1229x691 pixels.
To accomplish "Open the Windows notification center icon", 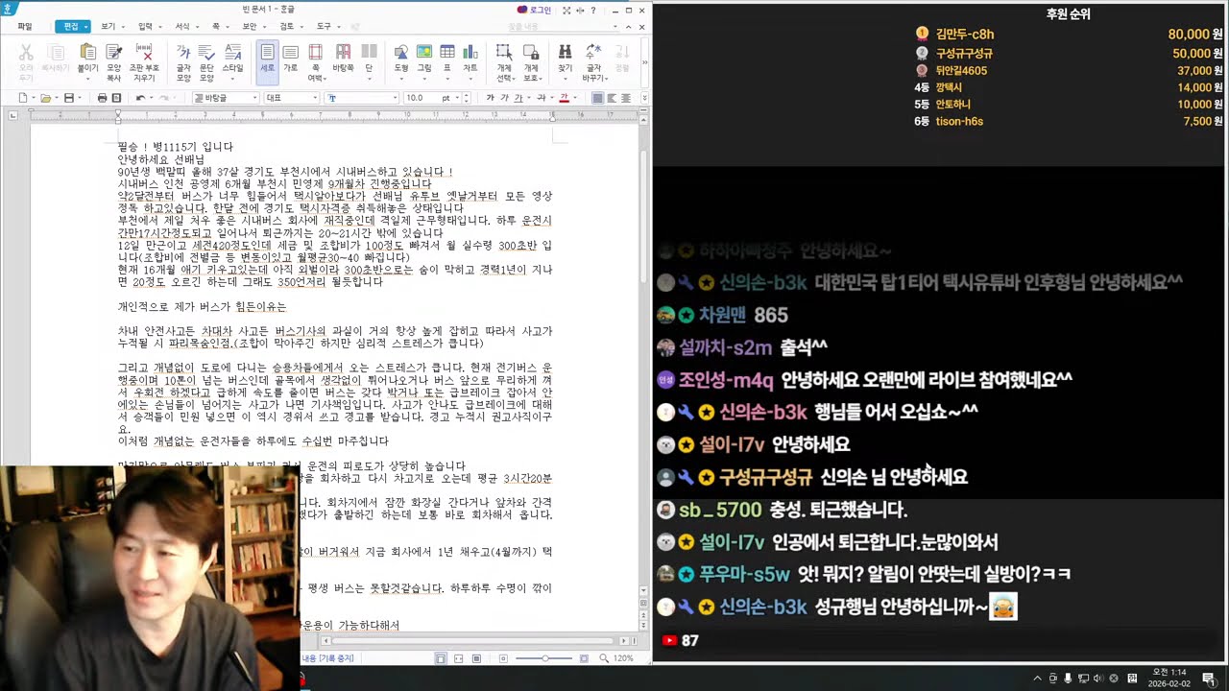I will [x=1208, y=678].
